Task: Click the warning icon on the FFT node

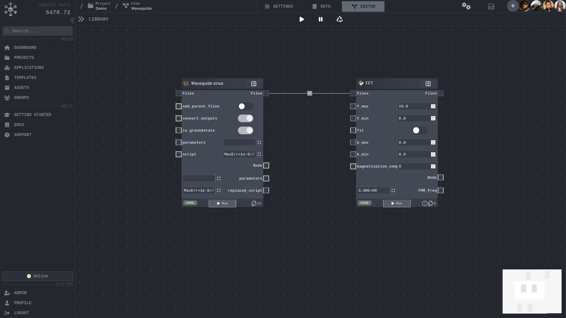Action: click(424, 203)
